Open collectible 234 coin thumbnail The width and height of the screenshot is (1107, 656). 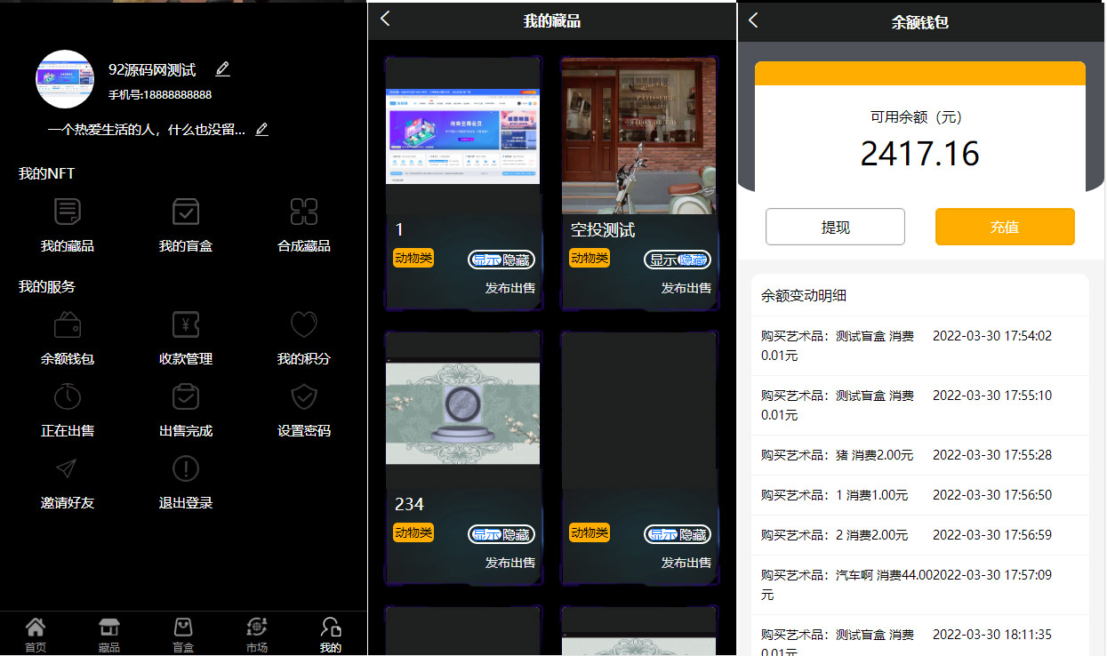click(462, 412)
